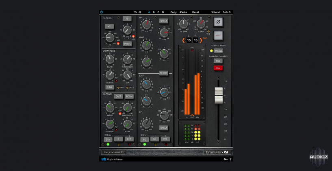Click the LPF kHz knob in Filters
Viewport: 332px width, 171px height.
(127, 30)
